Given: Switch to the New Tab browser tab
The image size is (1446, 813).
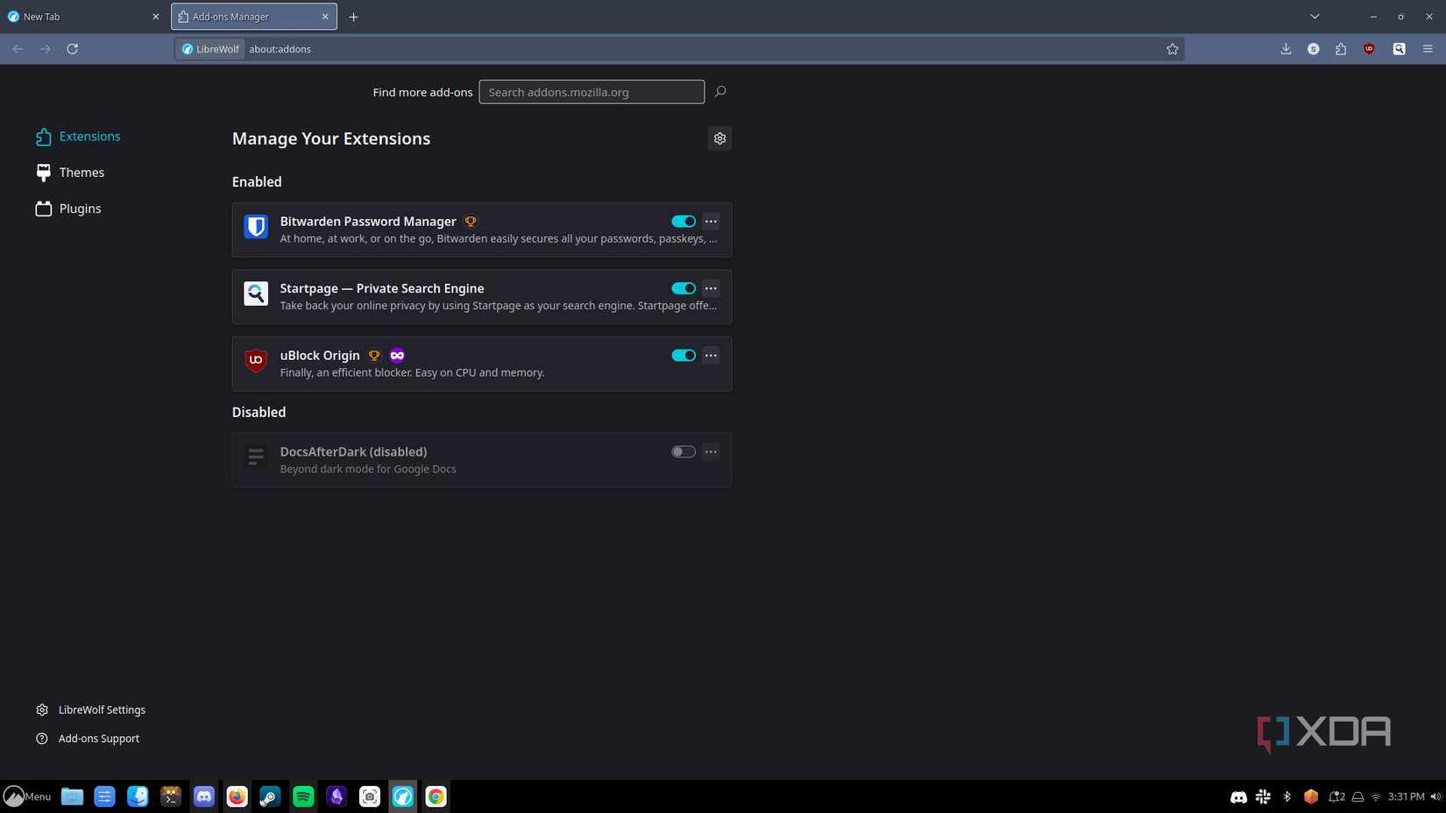Looking at the screenshot, I should pyautogui.click(x=83, y=17).
